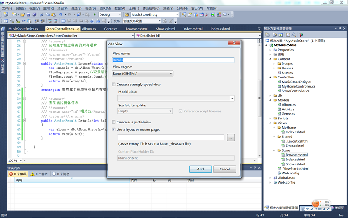Toggle bookmark icon in text editor toolbar
348x218 pixels.
[63, 21]
